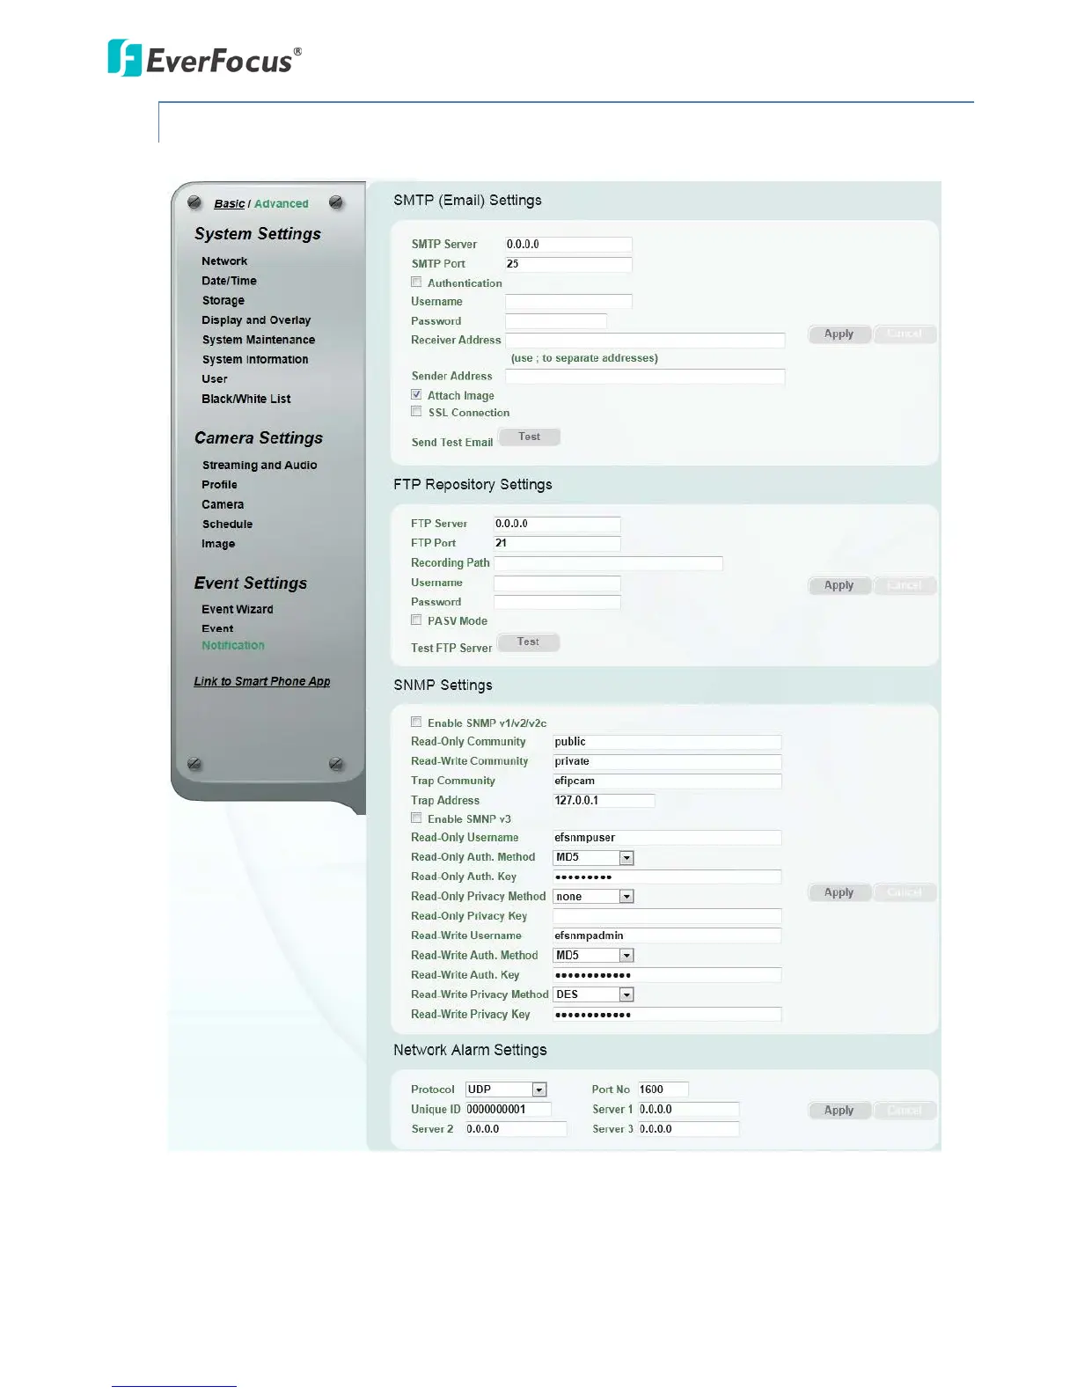Click the Read-Write Username field
This screenshot has width=1077, height=1394.
(x=667, y=935)
